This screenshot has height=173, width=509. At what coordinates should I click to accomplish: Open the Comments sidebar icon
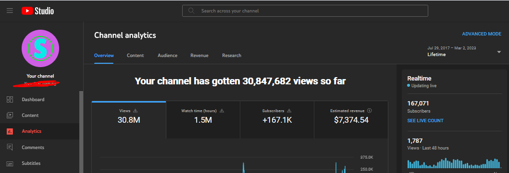click(x=10, y=148)
